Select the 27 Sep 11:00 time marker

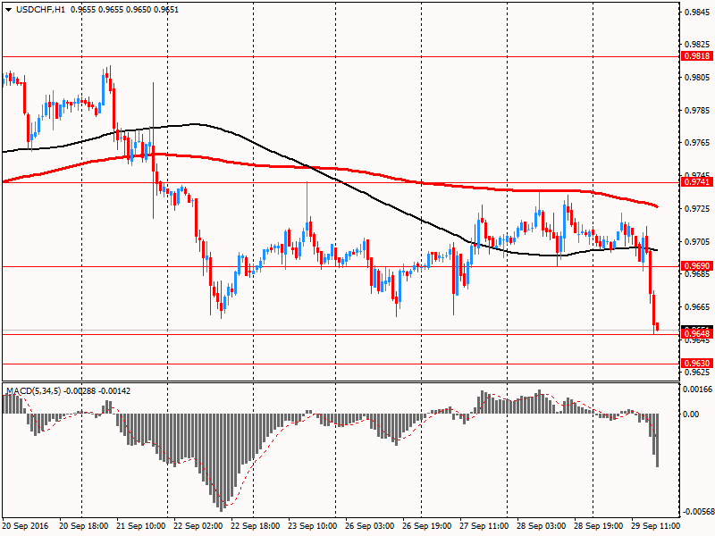(484, 528)
